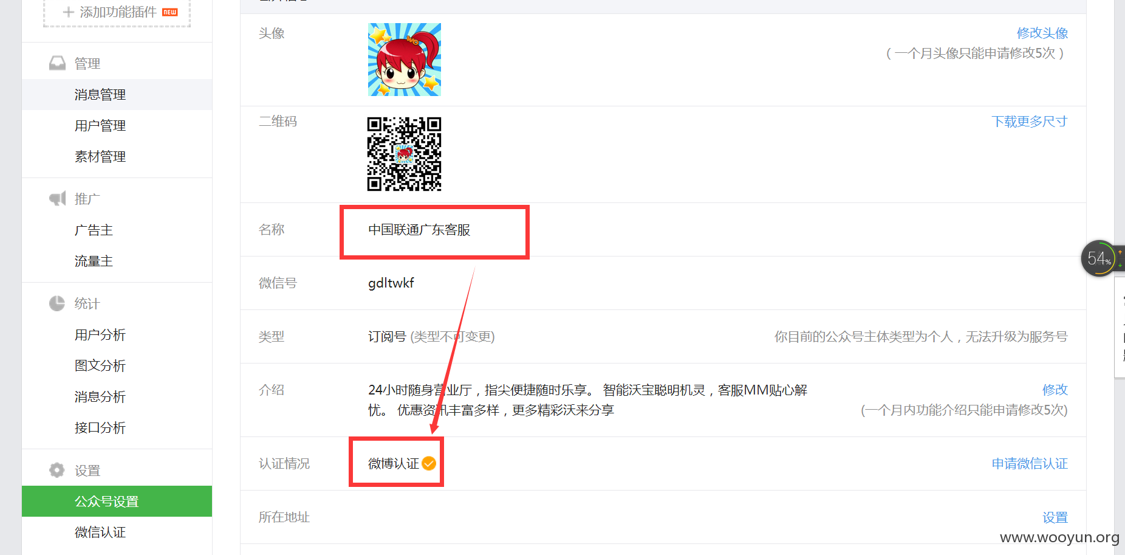Image resolution: width=1125 pixels, height=555 pixels.
Task: Click the 管理 inbox icon
Action: [x=57, y=63]
